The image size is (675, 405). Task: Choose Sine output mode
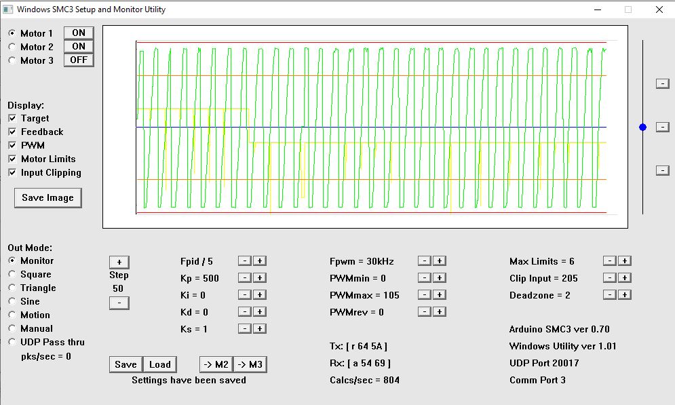[x=12, y=302]
